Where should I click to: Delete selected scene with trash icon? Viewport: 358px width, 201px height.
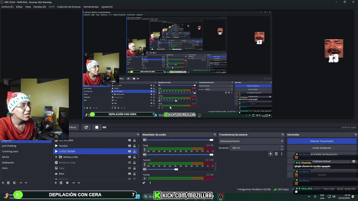(x=8, y=183)
